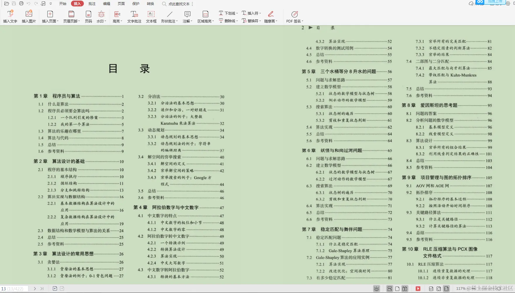This screenshot has height=293, width=515.
Task: Switch to the 批注 ribbon tab
Action: 92,4
